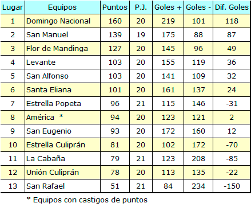Select the San Rafael team cell

(62, 186)
